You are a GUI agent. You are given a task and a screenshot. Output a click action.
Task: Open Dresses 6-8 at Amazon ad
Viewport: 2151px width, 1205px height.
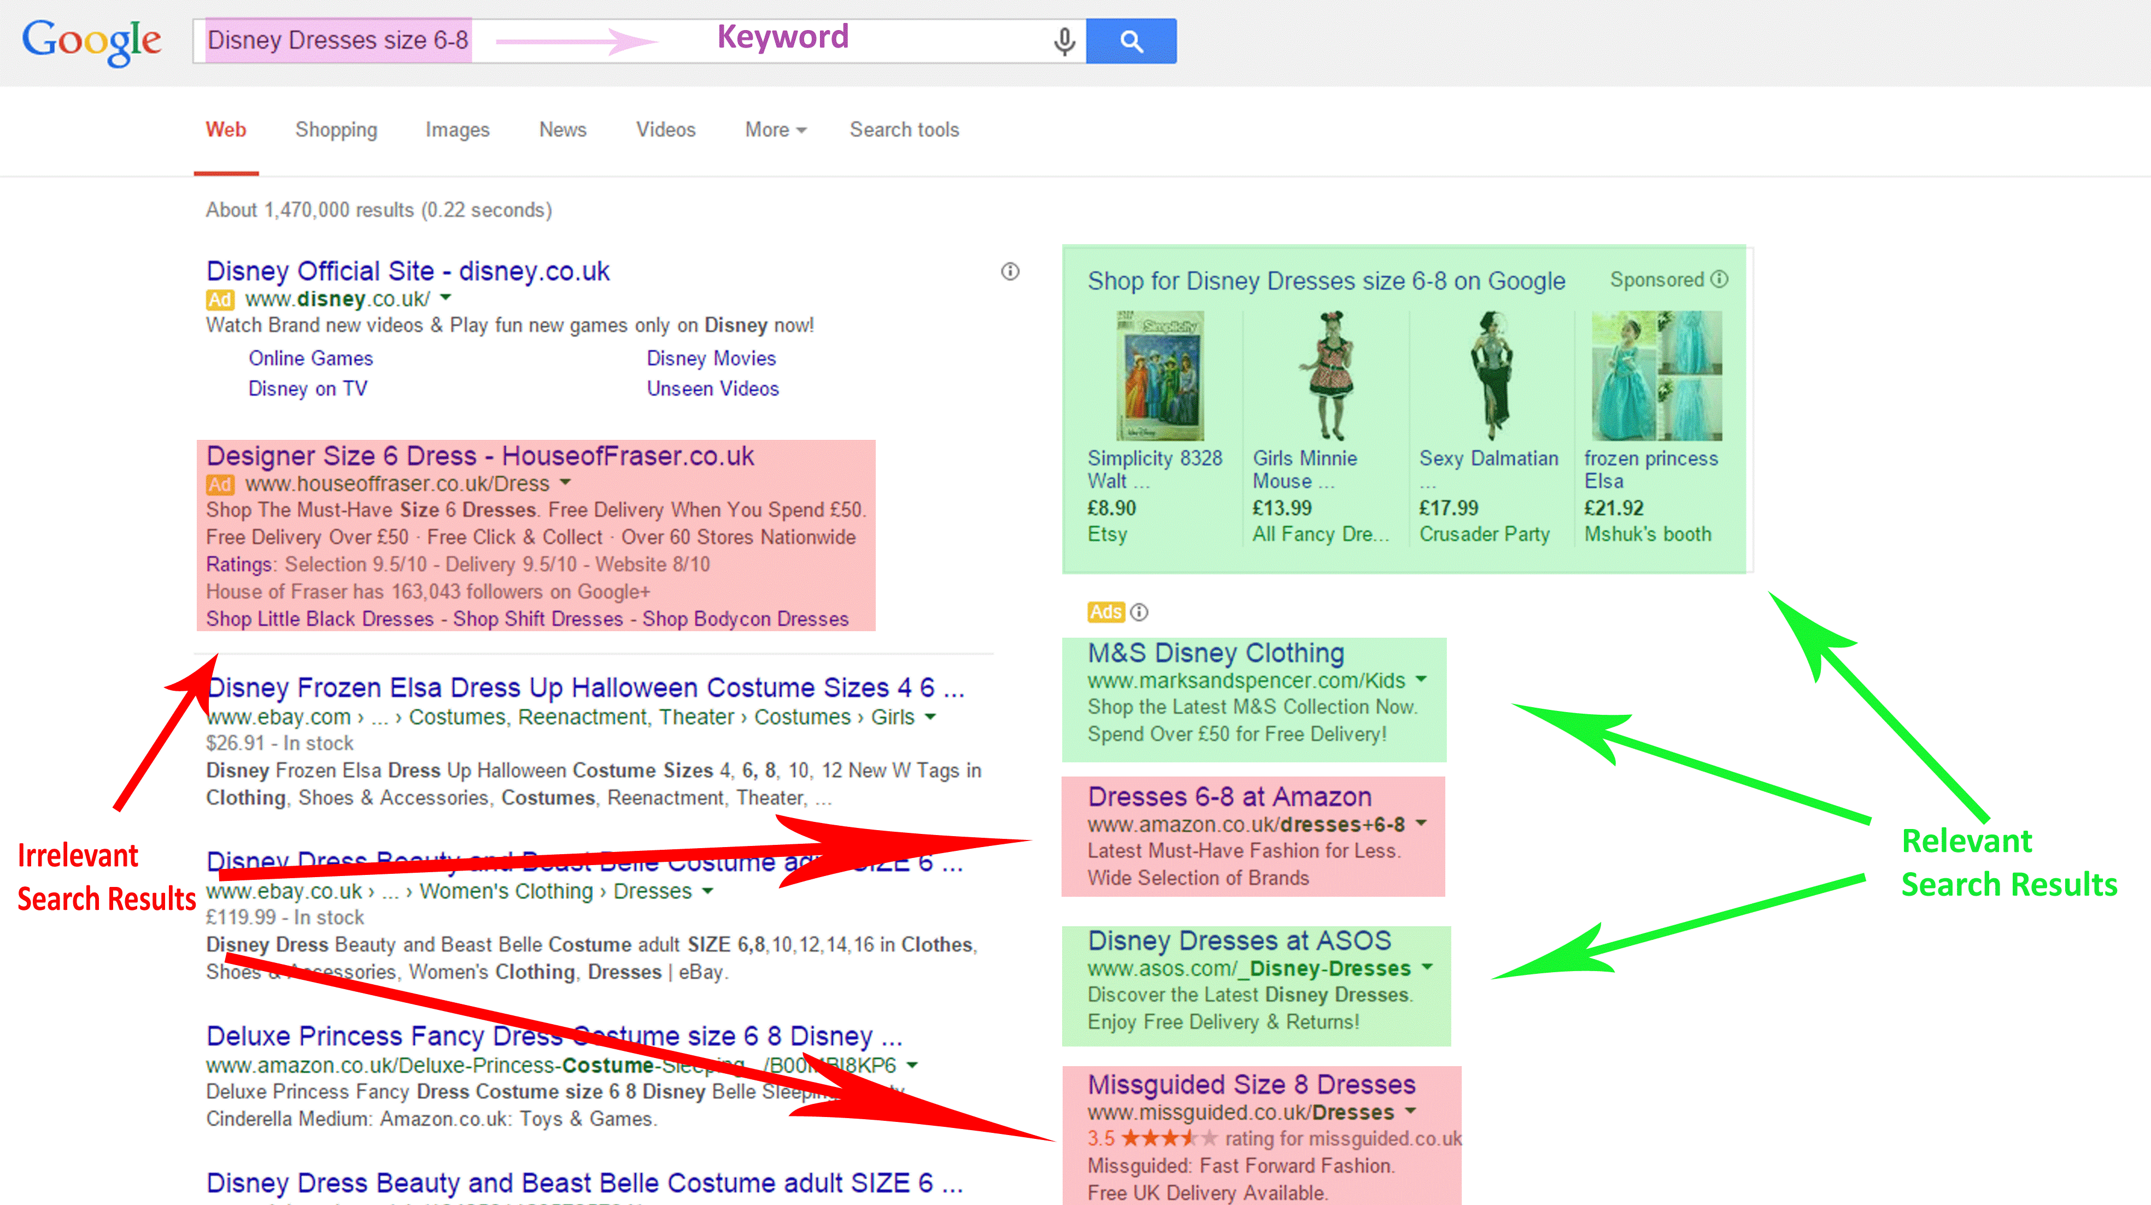pos(1230,797)
